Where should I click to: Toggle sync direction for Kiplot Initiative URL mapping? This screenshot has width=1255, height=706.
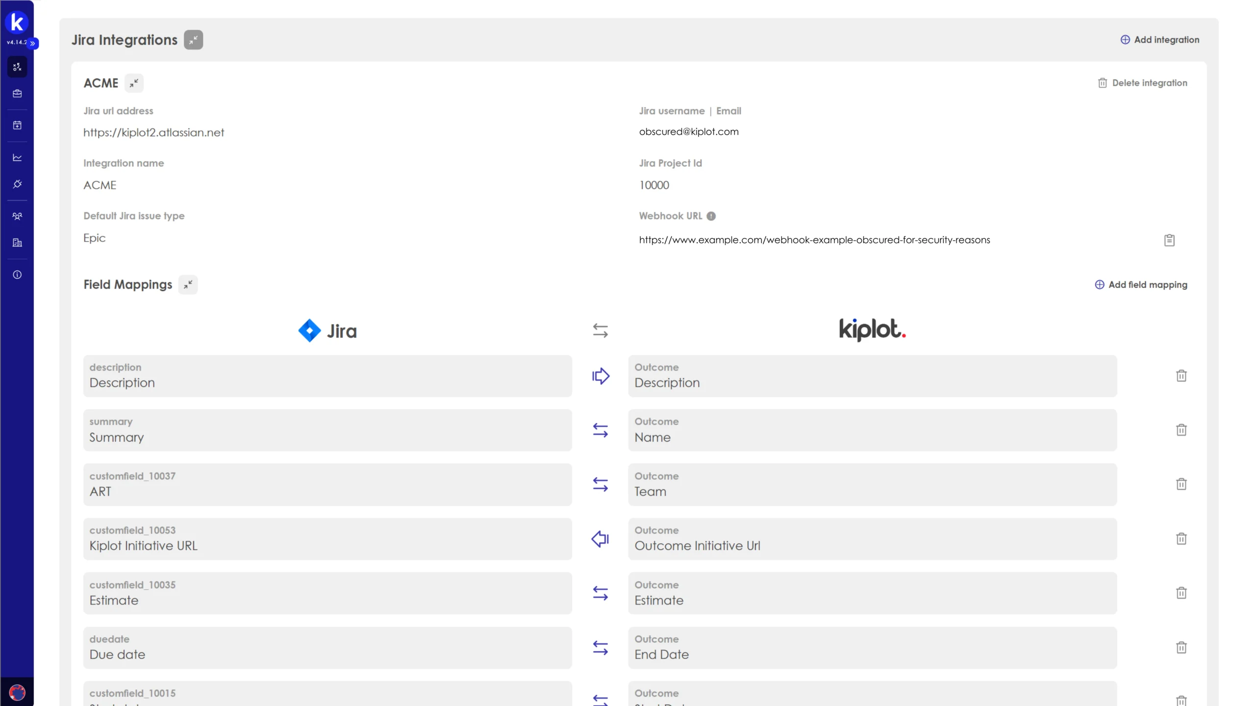pos(600,539)
